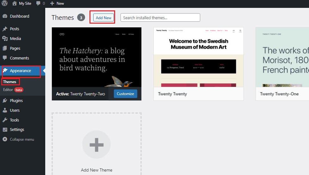Screen dimensions: 309x175
Task: Click the Users person icon
Action: click(5, 110)
